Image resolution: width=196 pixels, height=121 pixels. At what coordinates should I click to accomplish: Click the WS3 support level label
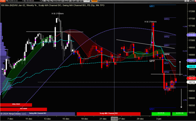click(167, 90)
